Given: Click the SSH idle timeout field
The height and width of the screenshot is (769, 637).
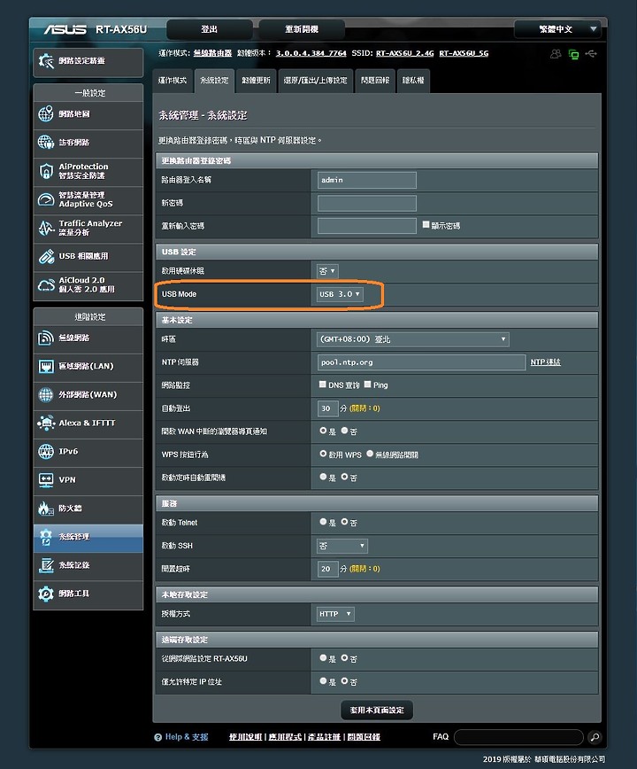Looking at the screenshot, I should 327,569.
